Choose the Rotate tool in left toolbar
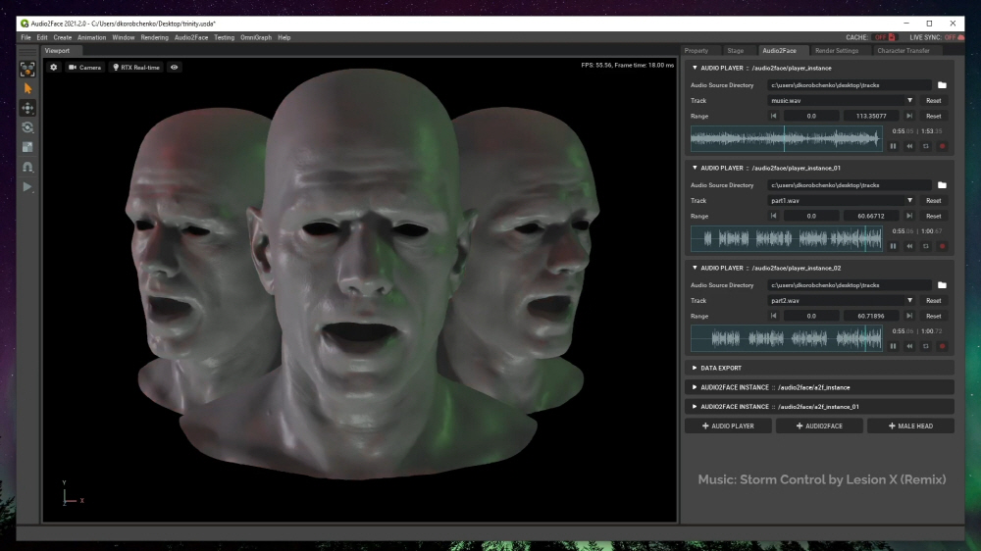This screenshot has width=981, height=551. [27, 127]
